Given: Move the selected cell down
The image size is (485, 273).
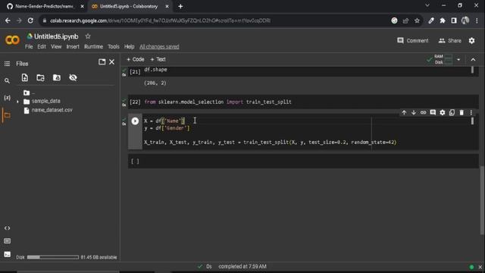Looking at the screenshot, I should pyautogui.click(x=414, y=113).
